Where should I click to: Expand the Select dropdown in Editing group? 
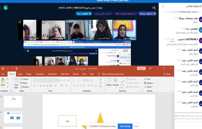pyautogui.click(x=149, y=87)
